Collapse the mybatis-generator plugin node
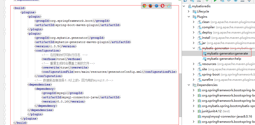255x125 pixels. [x=193, y=48]
